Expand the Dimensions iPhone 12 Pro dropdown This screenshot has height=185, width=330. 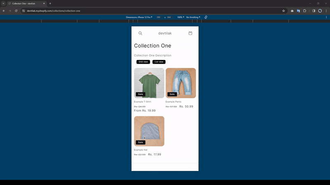coord(139,17)
